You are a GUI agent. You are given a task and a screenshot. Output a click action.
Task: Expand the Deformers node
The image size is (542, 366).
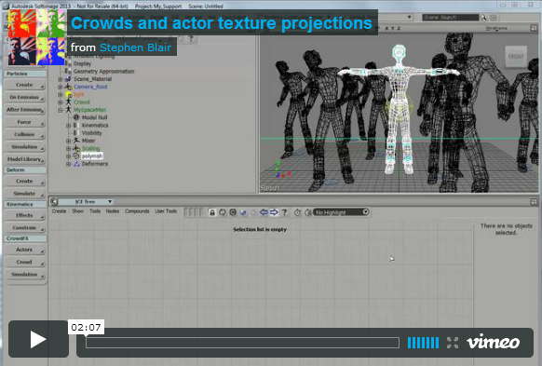pyautogui.click(x=68, y=164)
